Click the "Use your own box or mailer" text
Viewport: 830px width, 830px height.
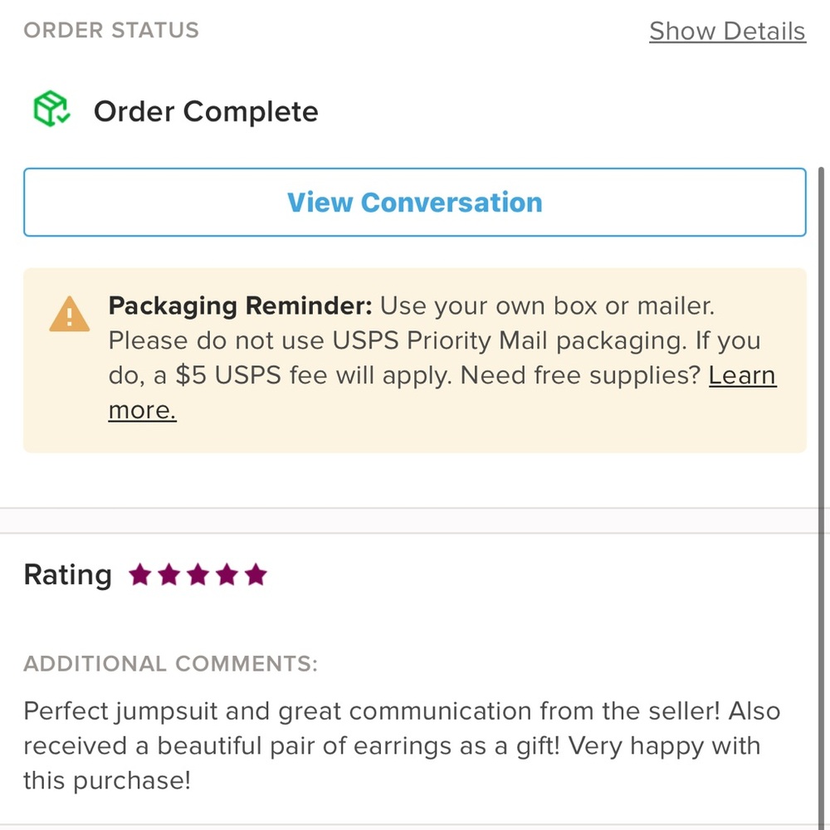(547, 305)
